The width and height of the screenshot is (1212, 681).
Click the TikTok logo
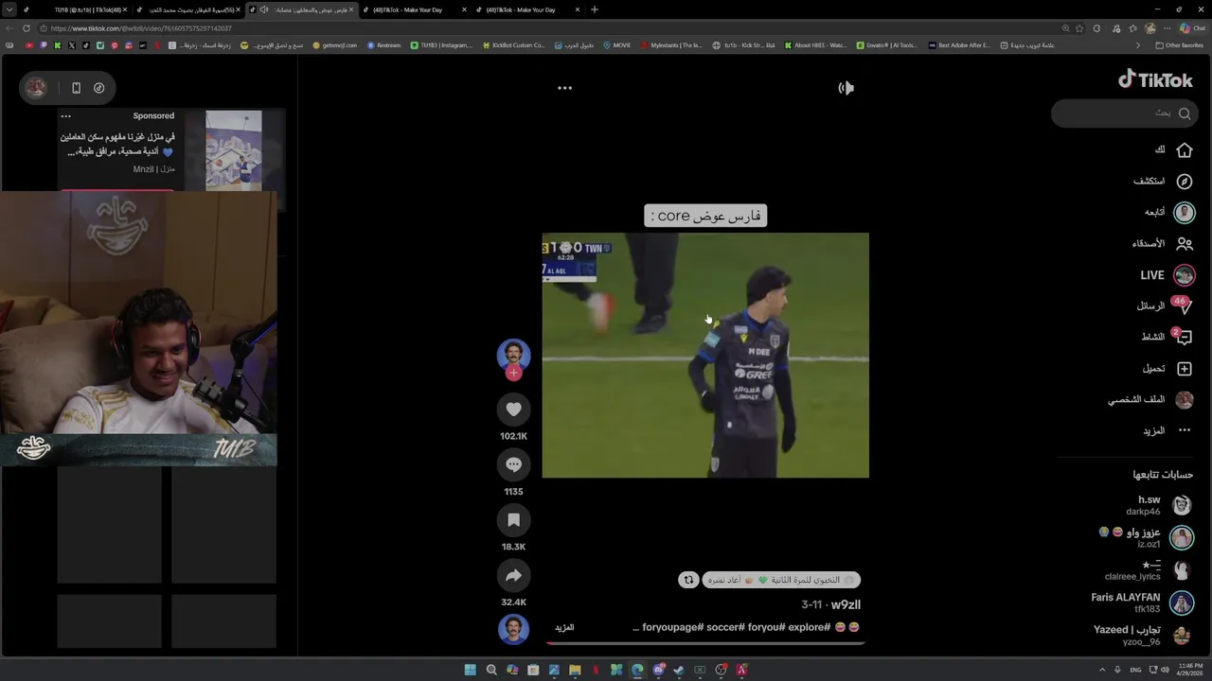[1155, 79]
